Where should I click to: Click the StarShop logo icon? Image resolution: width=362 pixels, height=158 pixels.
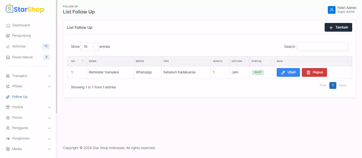pyautogui.click(x=10, y=9)
